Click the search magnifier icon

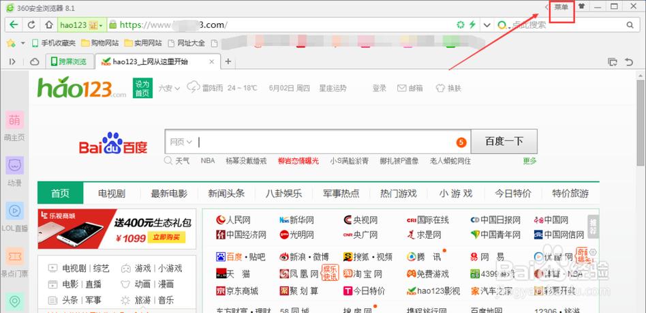tap(630, 25)
